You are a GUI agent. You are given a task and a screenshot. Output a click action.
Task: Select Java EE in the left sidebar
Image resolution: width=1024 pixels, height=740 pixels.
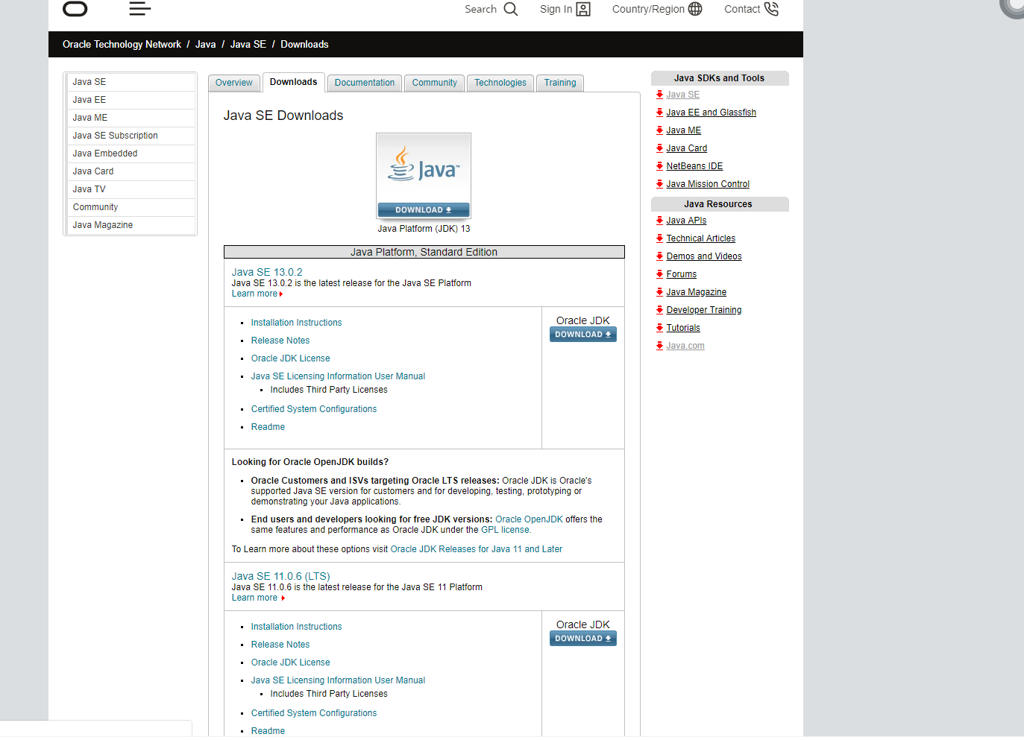tap(131, 100)
